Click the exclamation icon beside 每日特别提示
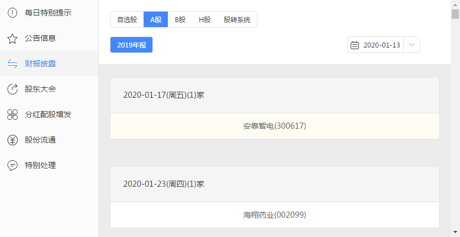The image size is (460, 237). [12, 13]
